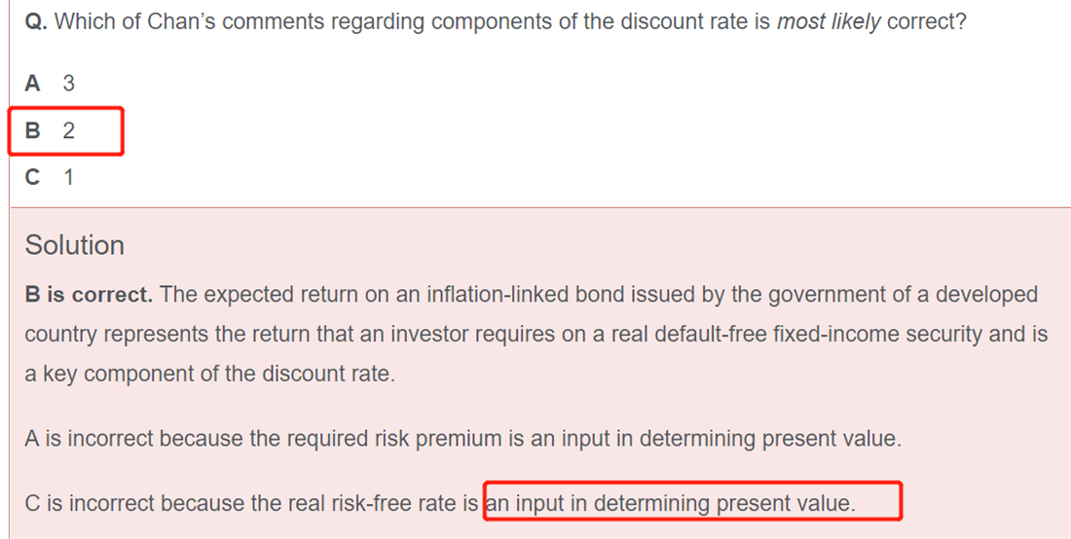The height and width of the screenshot is (539, 1071).
Task: Click the red-boxed phrase 'an input in determining present value'
Action: [670, 504]
